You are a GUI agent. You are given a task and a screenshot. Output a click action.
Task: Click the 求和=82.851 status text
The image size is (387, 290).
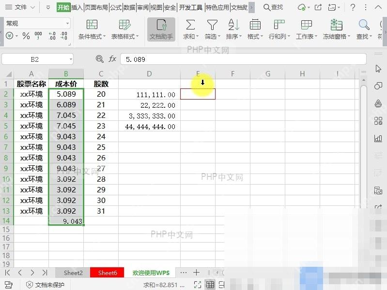click(164, 285)
